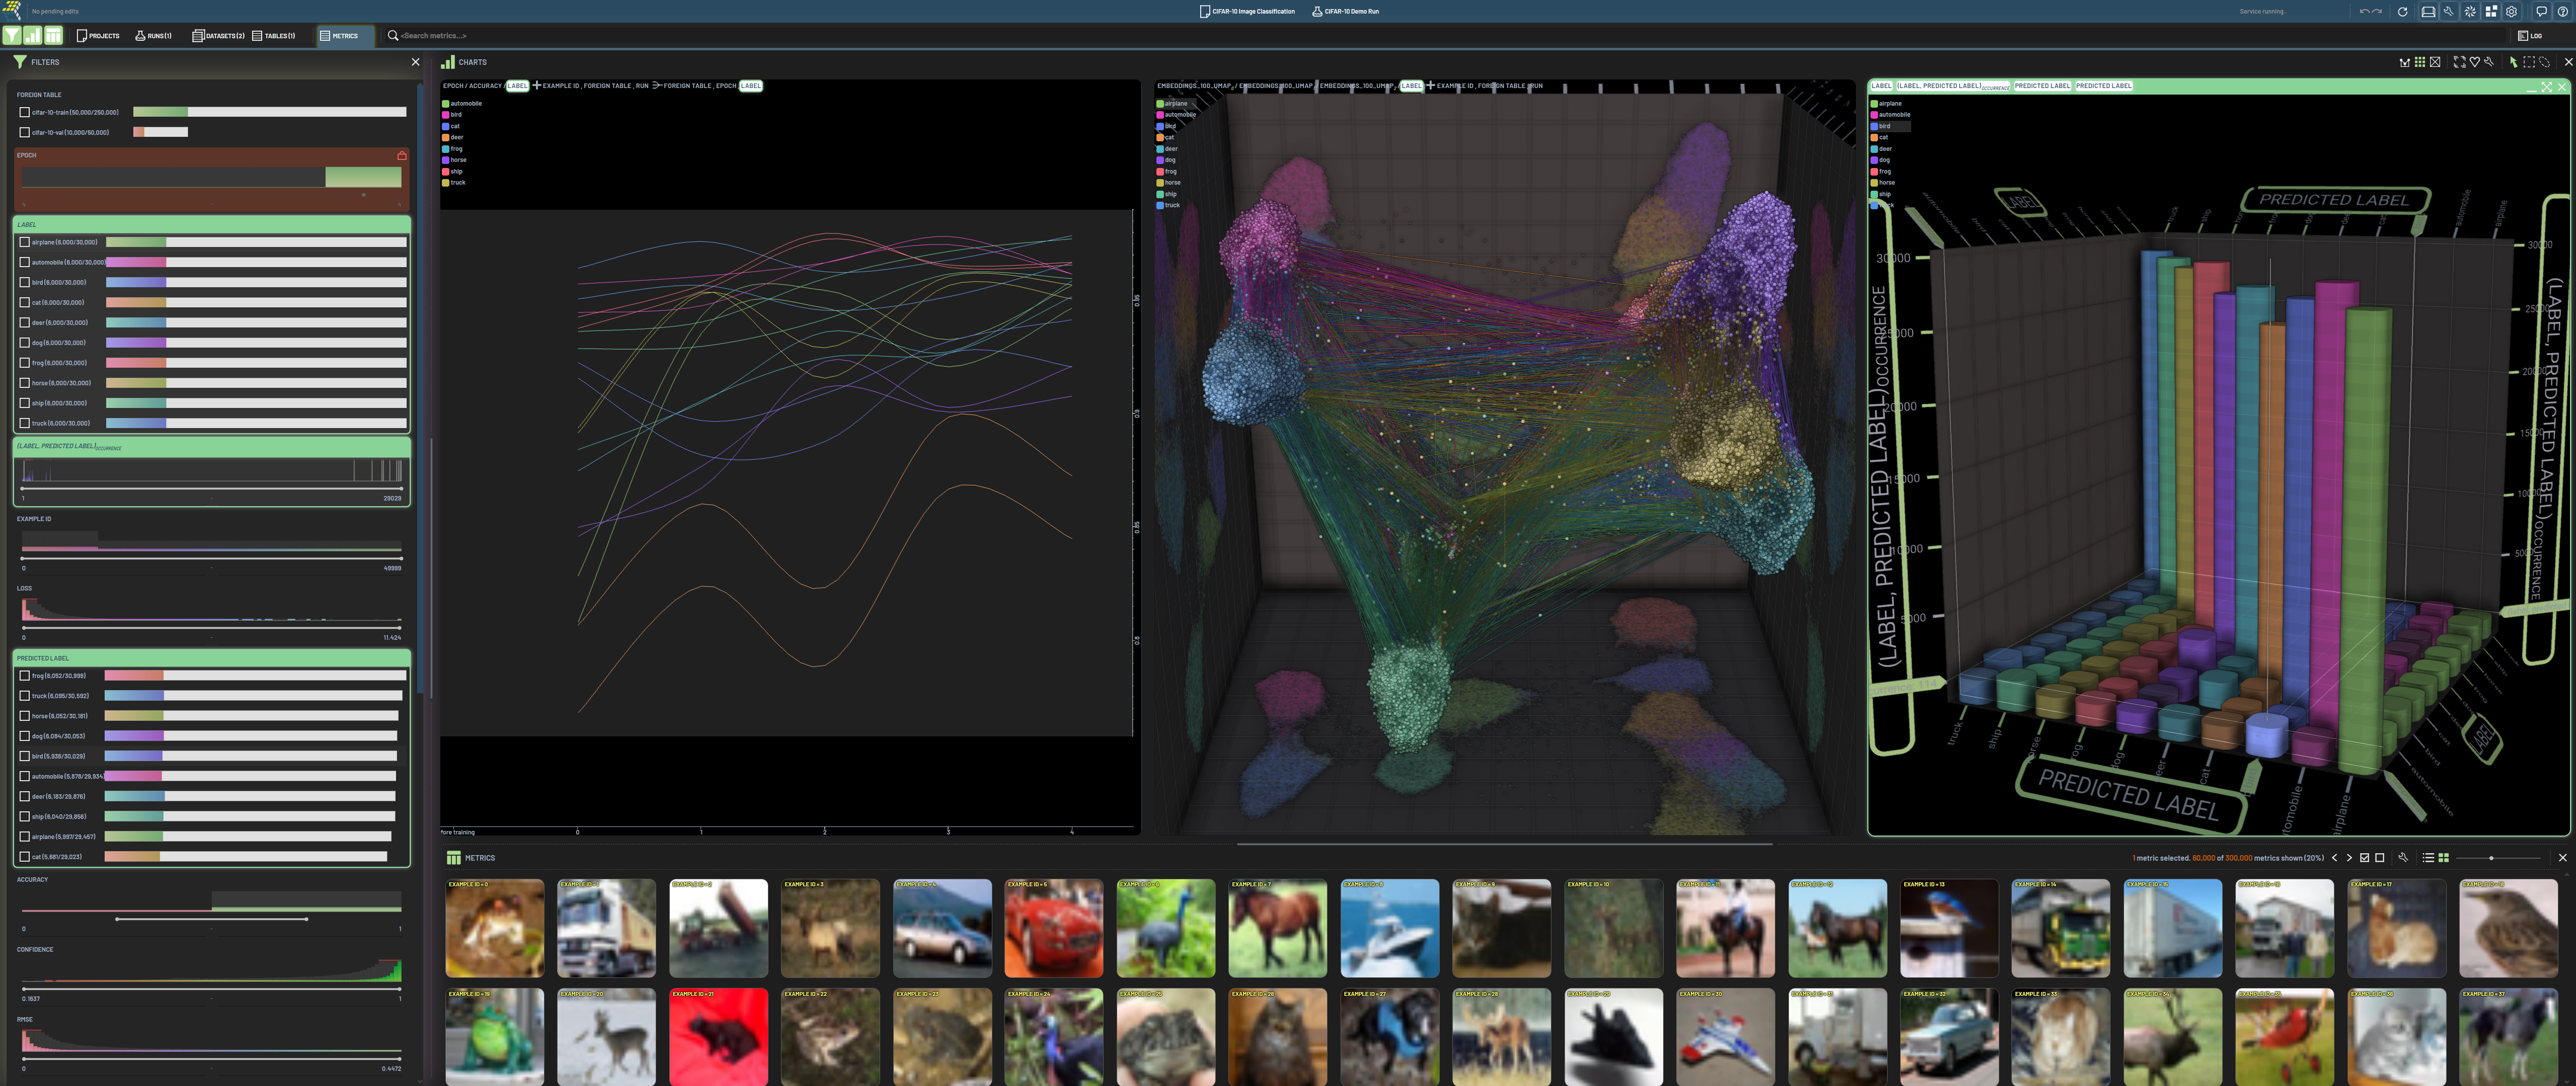Open the LOG button
This screenshot has height=1086, width=2576.
coord(2530,36)
